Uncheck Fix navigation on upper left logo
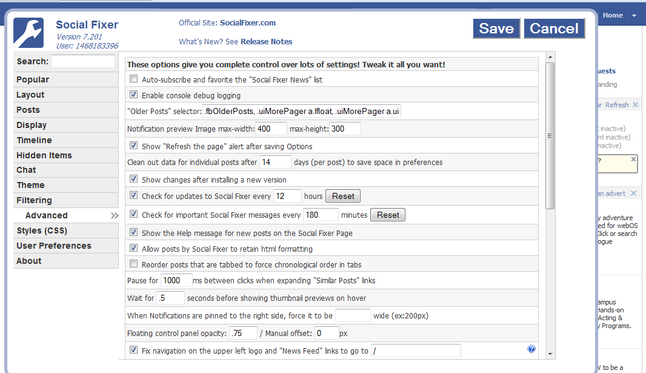 pos(133,350)
